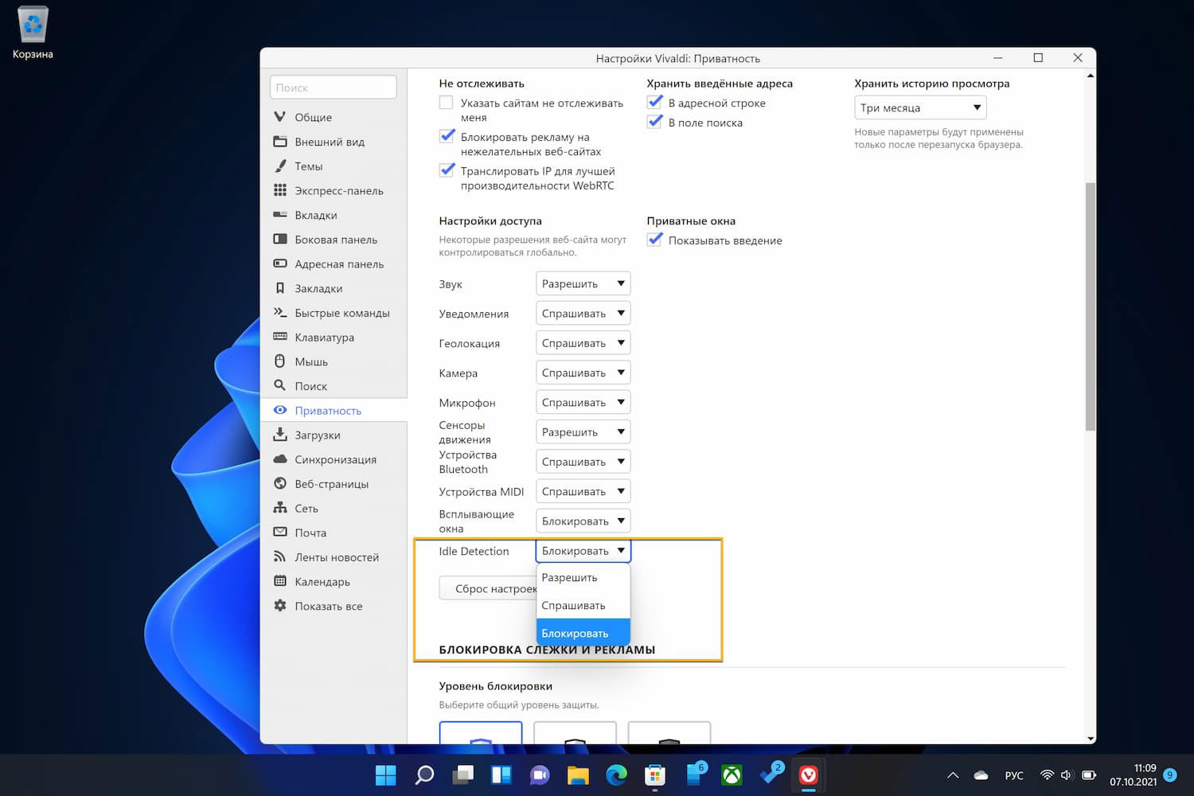
Task: Toggle show introduction for private windows
Action: click(654, 240)
